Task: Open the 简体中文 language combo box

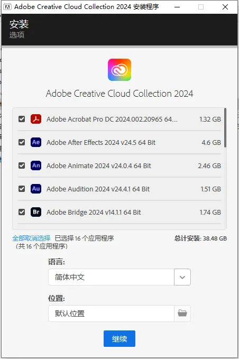Action: [x=119, y=277]
